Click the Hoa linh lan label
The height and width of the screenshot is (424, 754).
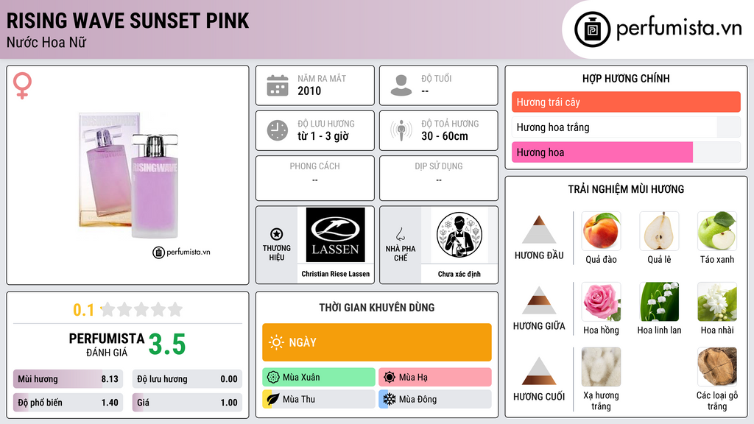[659, 331]
